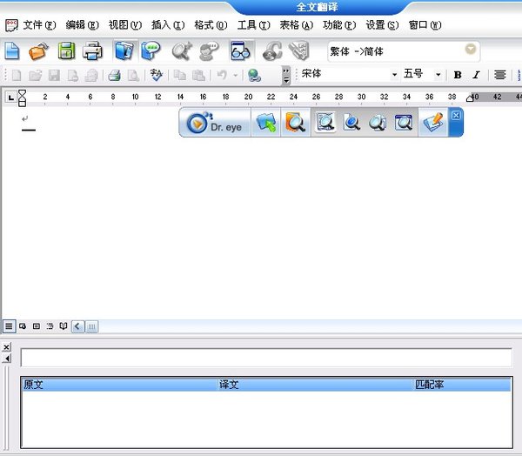Toggle italic formatting
The height and width of the screenshot is (456, 522).
(x=476, y=75)
